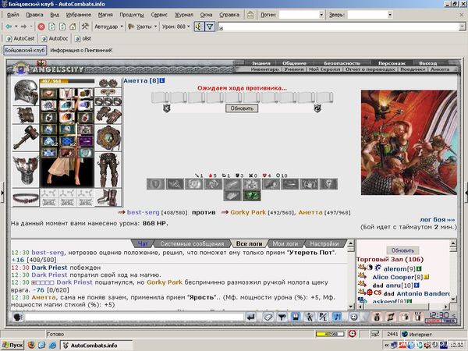The width and height of the screenshot is (468, 351).
Task: Activate the green glowing combat technique
Action: (252, 196)
